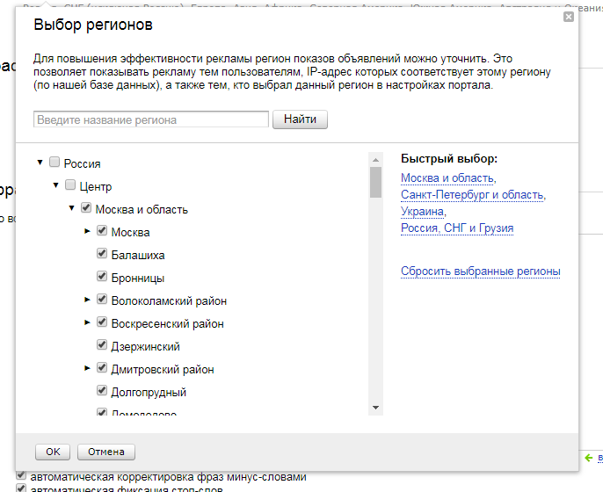Uncheck the Бронницы checkbox

102,277
